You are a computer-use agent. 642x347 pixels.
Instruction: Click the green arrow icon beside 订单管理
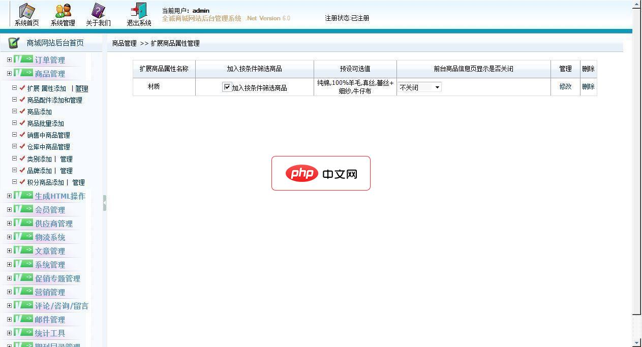[x=24, y=58]
